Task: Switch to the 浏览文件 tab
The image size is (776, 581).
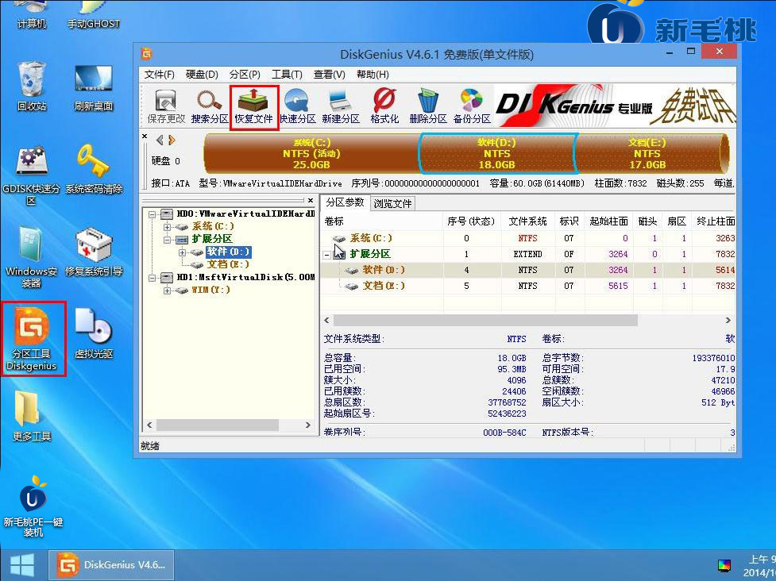Action: [x=392, y=203]
